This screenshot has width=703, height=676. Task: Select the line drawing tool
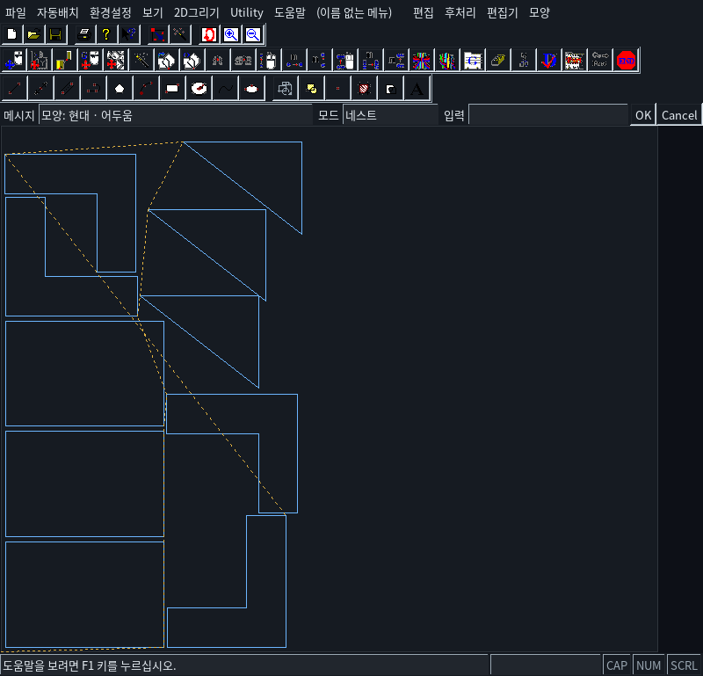coord(15,89)
